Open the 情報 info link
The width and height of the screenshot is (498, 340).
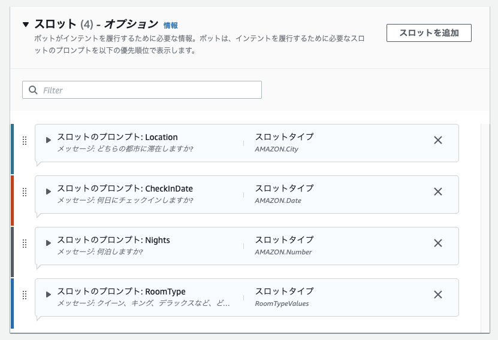[171, 25]
